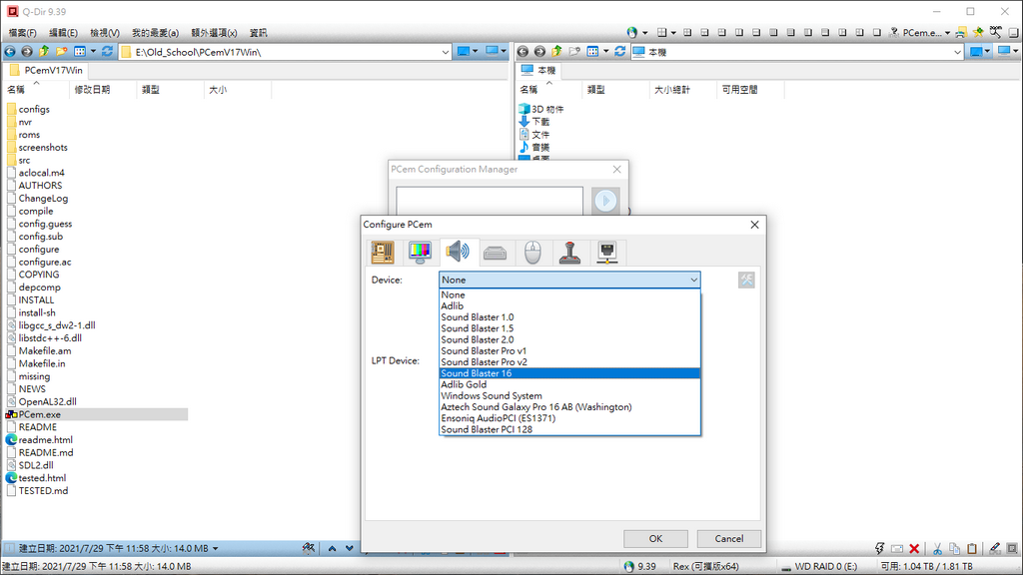1023x575 pixels.
Task: Click the red X delete icon in status bar
Action: point(914,548)
